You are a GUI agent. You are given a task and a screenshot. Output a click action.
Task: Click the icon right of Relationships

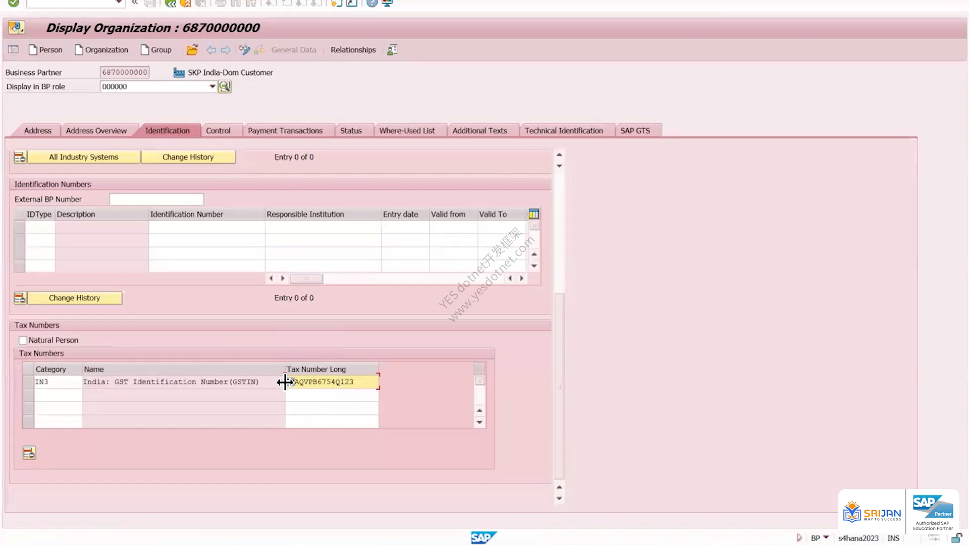coord(392,50)
